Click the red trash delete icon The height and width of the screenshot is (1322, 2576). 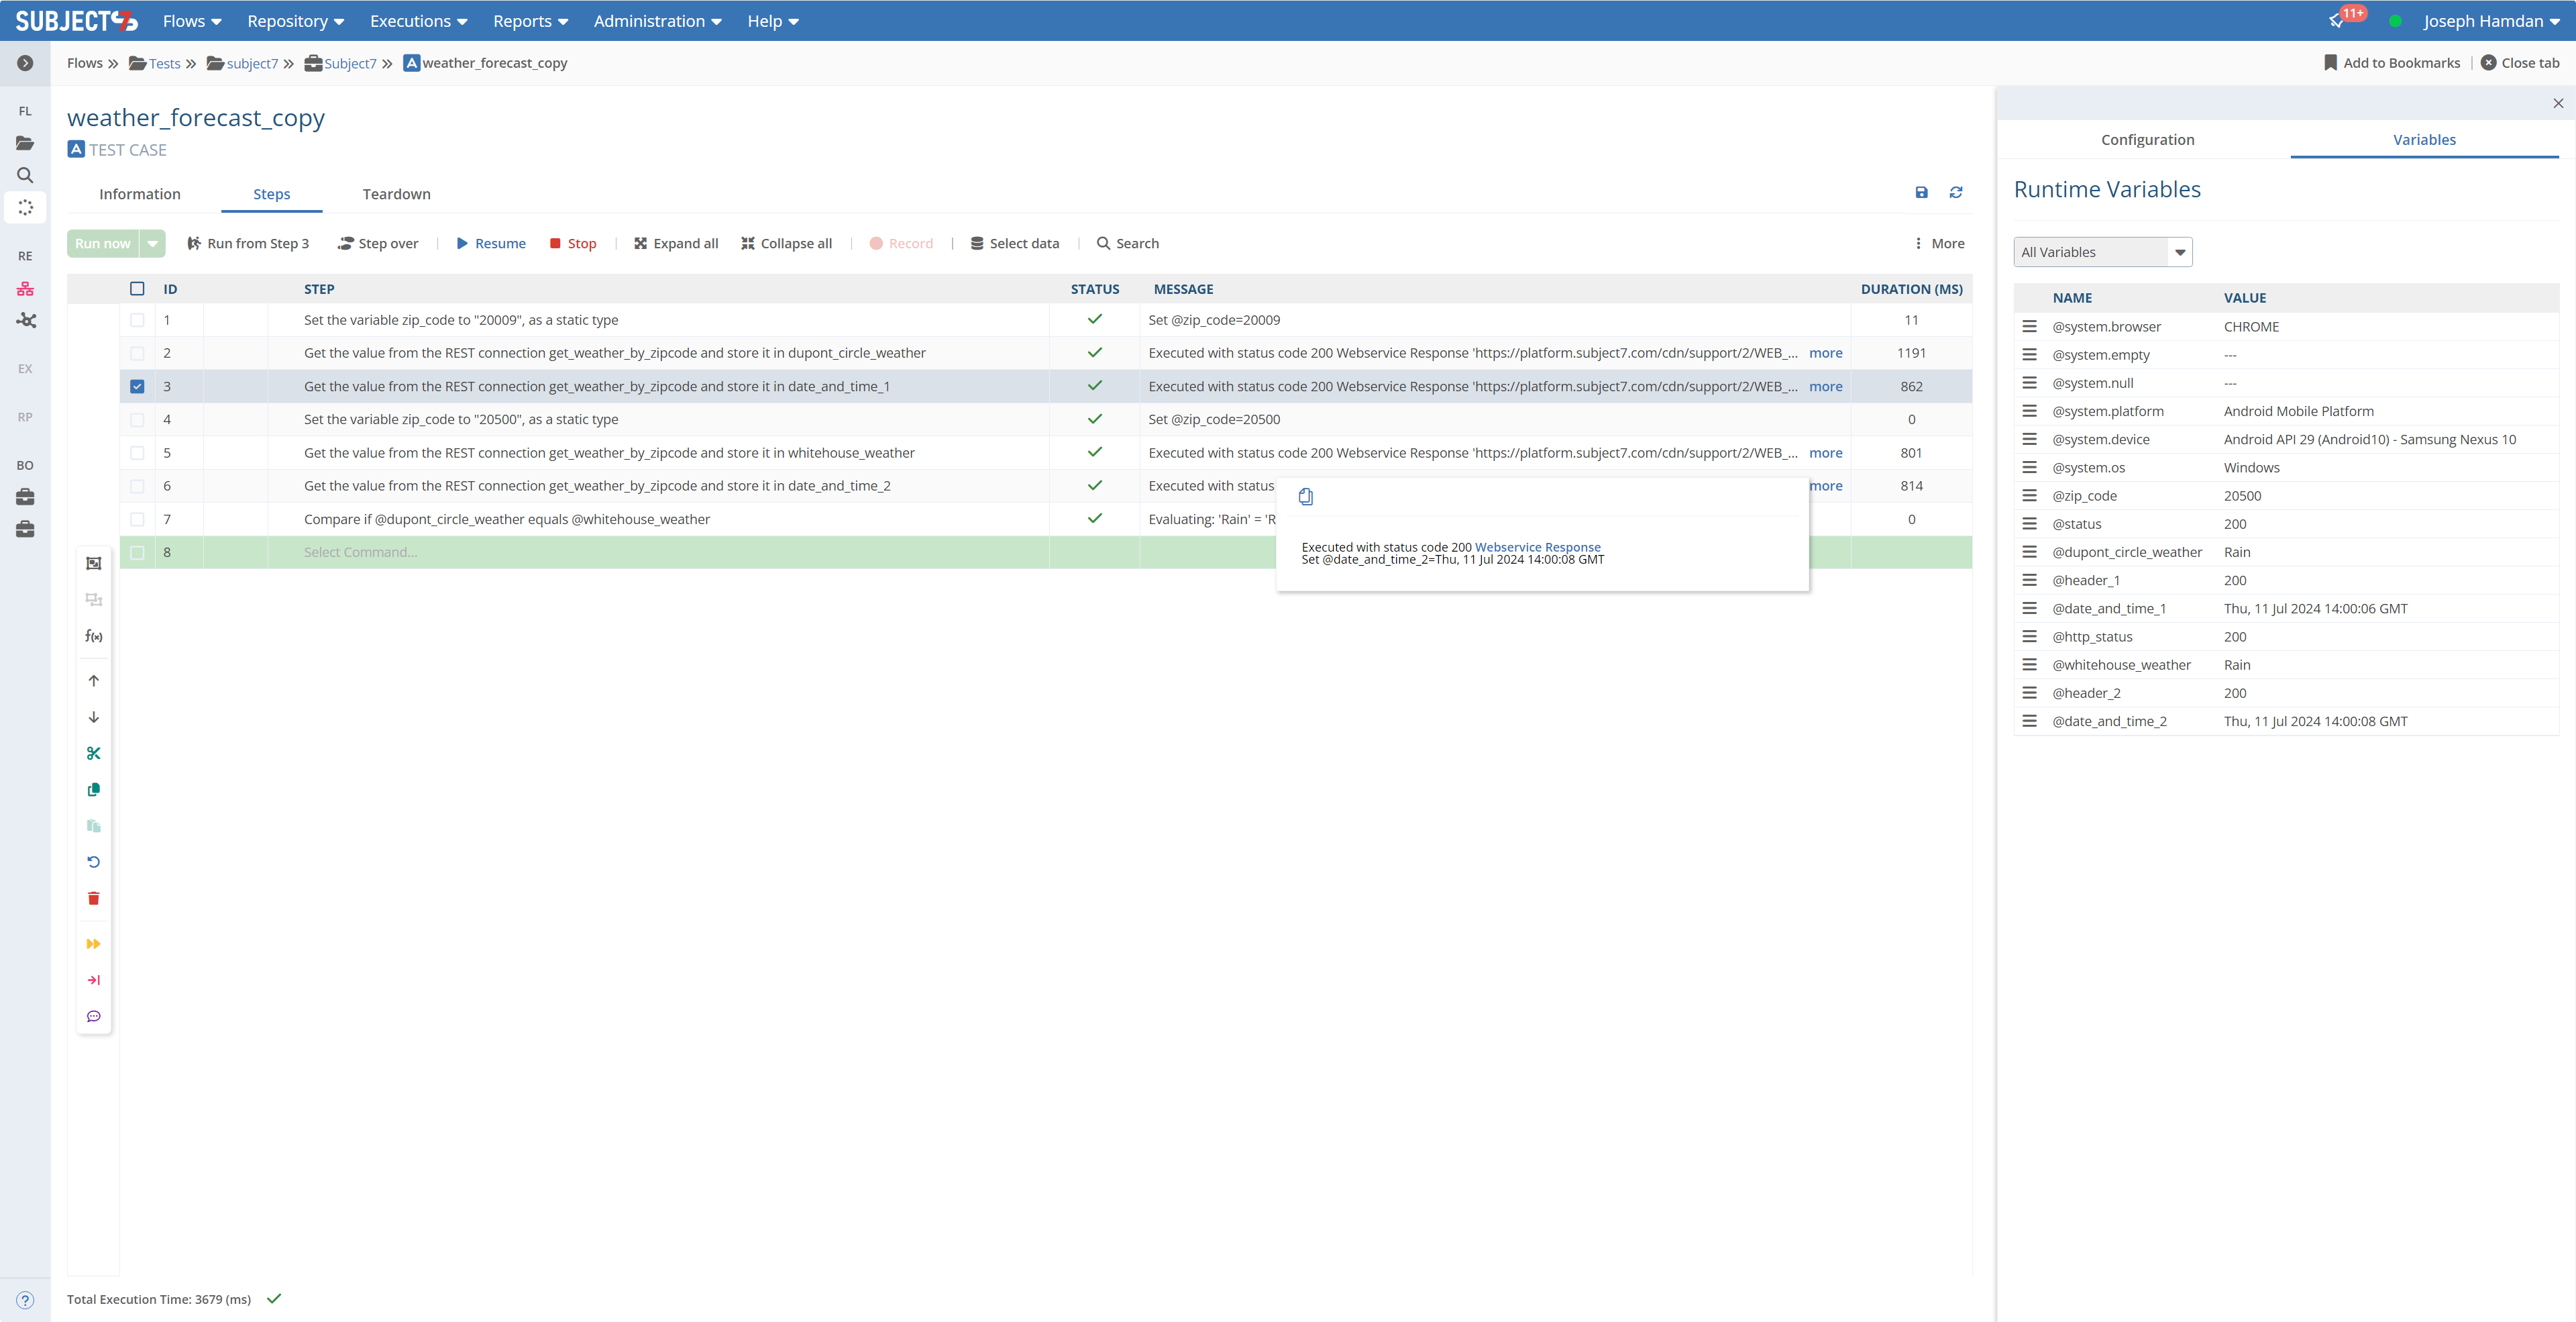click(x=94, y=898)
